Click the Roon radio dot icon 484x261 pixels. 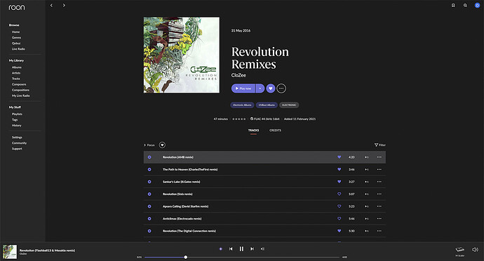coord(221,248)
